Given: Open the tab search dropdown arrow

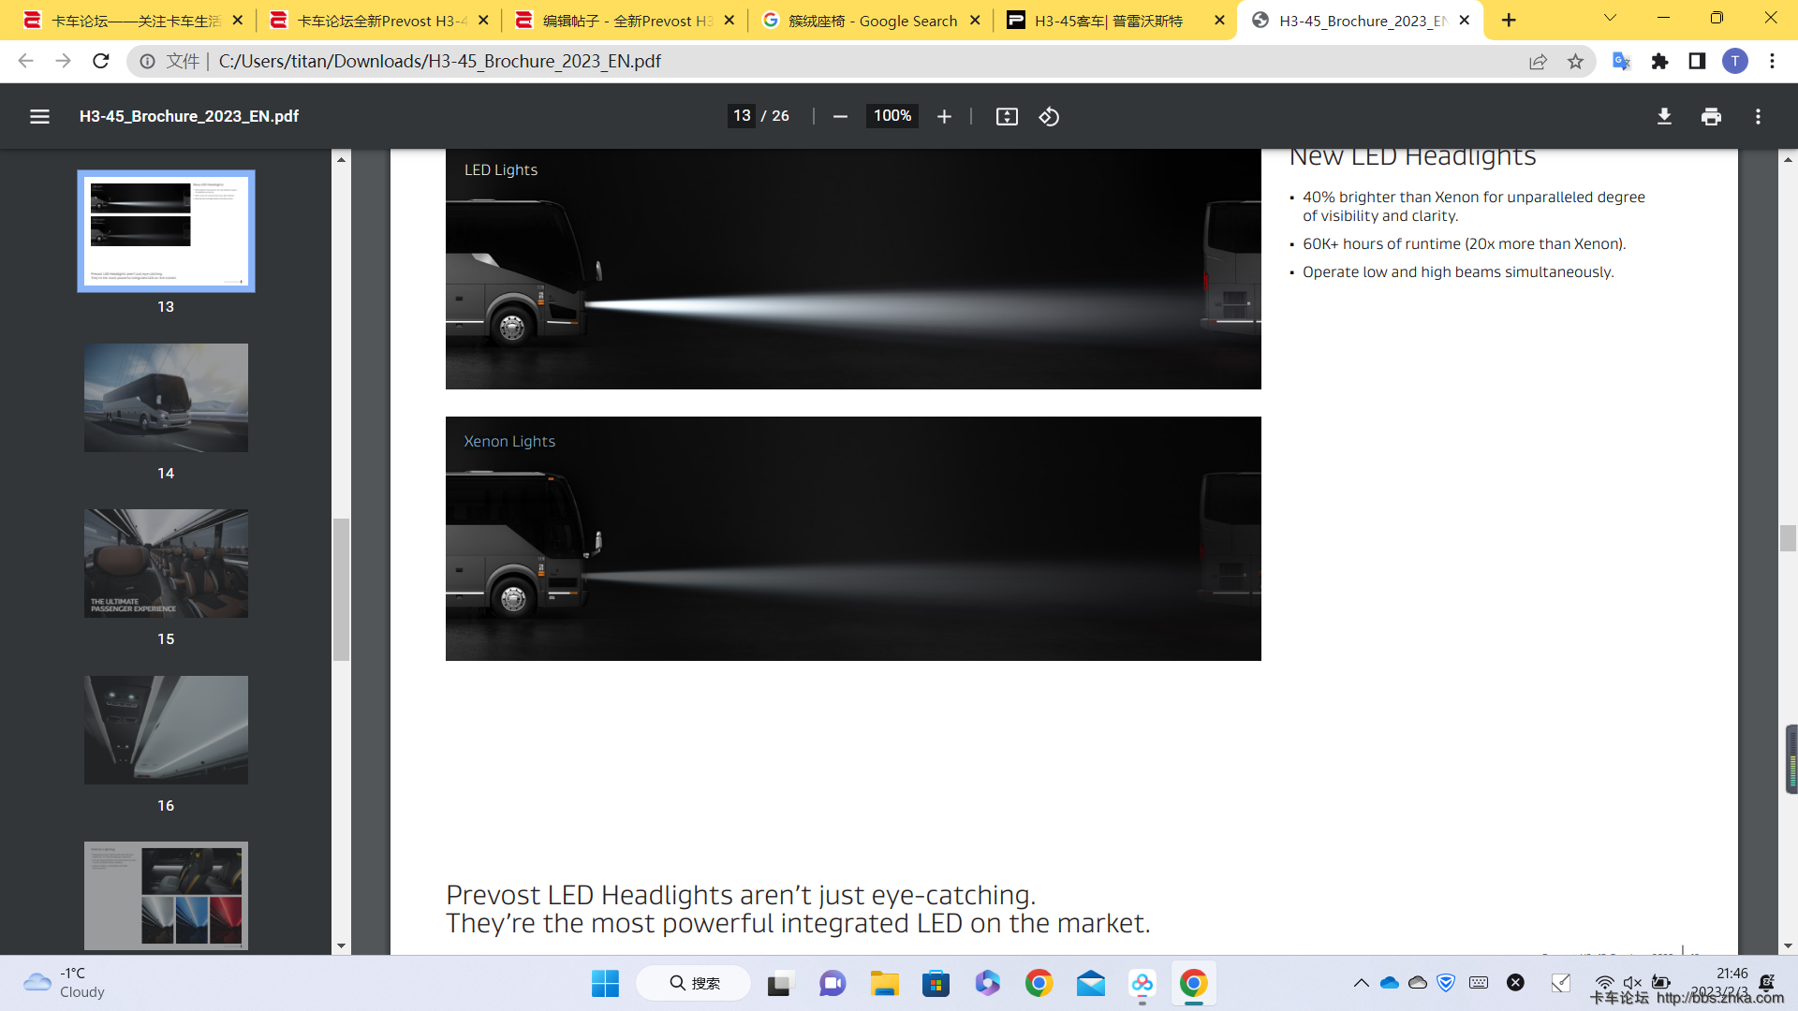Looking at the screenshot, I should [1610, 18].
